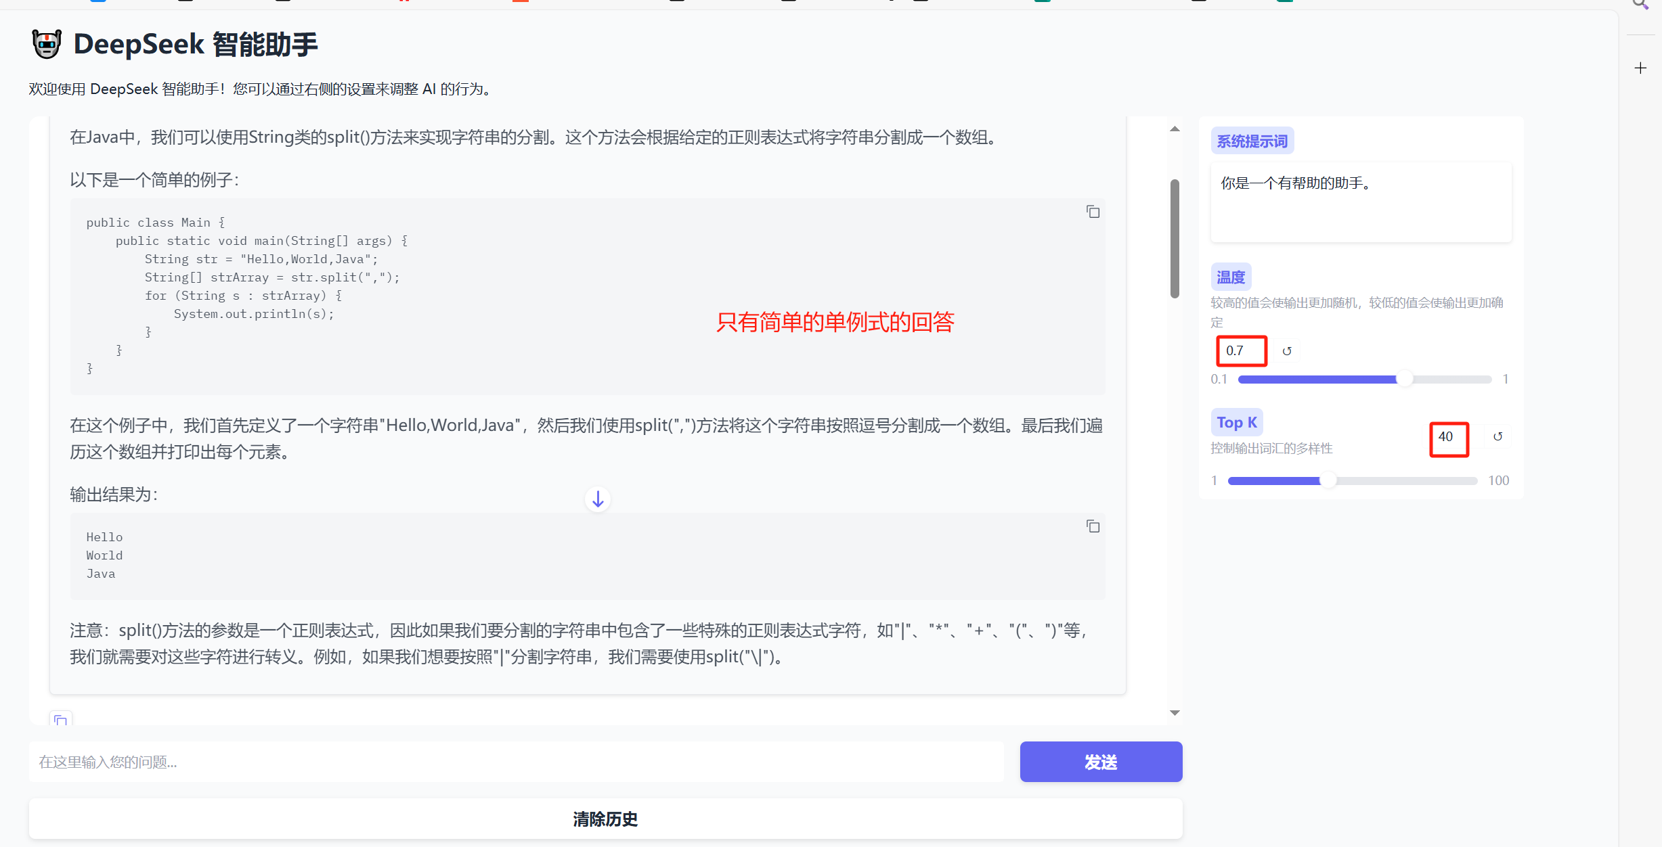The width and height of the screenshot is (1662, 847).
Task: Click the scroll-to-bottom down arrow button
Action: (598, 500)
